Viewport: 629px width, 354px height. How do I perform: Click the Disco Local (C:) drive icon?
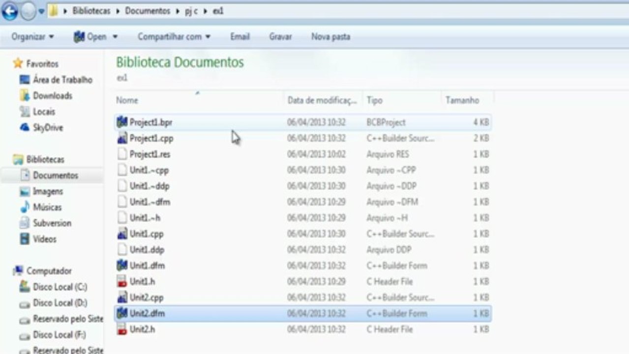(x=25, y=287)
